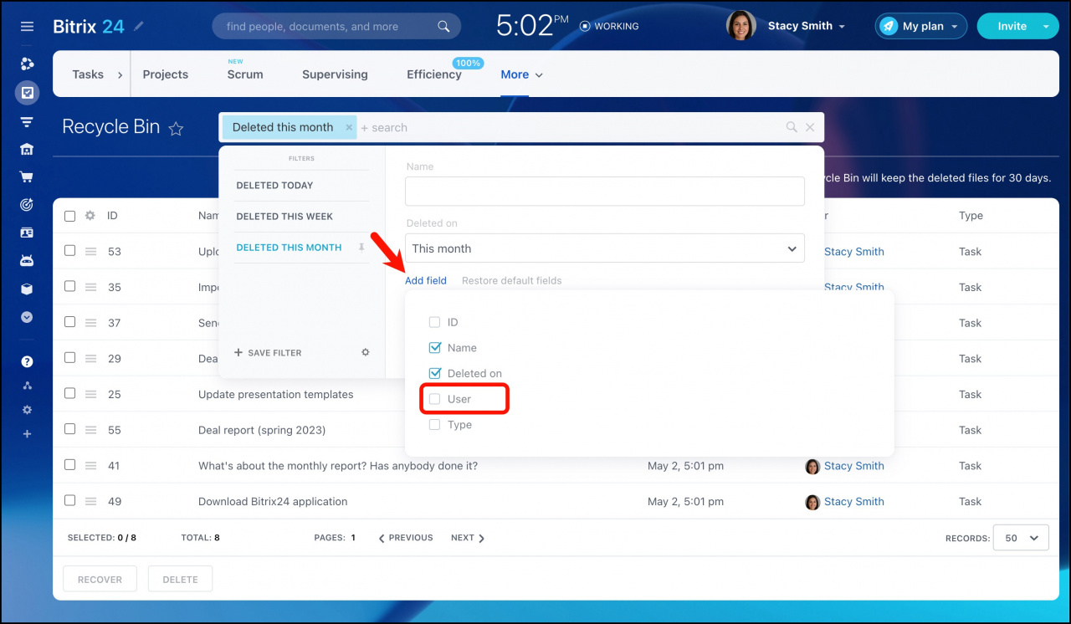Click the global search input box

coord(336,27)
